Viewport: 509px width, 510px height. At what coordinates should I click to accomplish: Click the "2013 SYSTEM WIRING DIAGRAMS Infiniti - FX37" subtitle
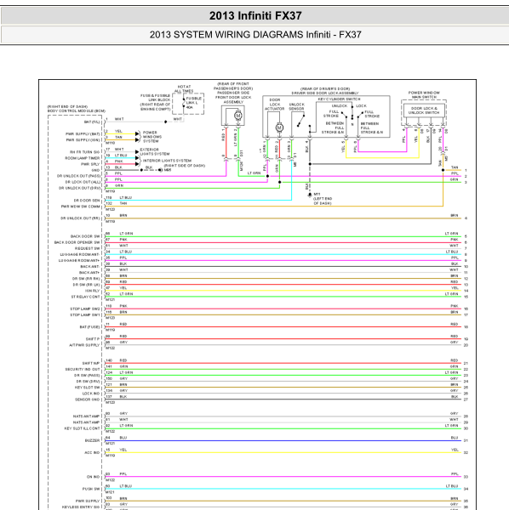[255, 35]
